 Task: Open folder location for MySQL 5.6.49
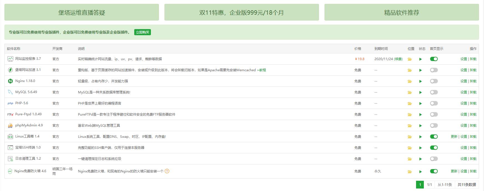410,92
